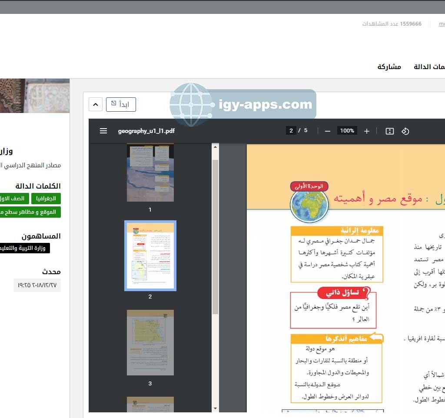Screen dimensions: 445x418
Task: Click the rotate page icon
Action: (405, 131)
